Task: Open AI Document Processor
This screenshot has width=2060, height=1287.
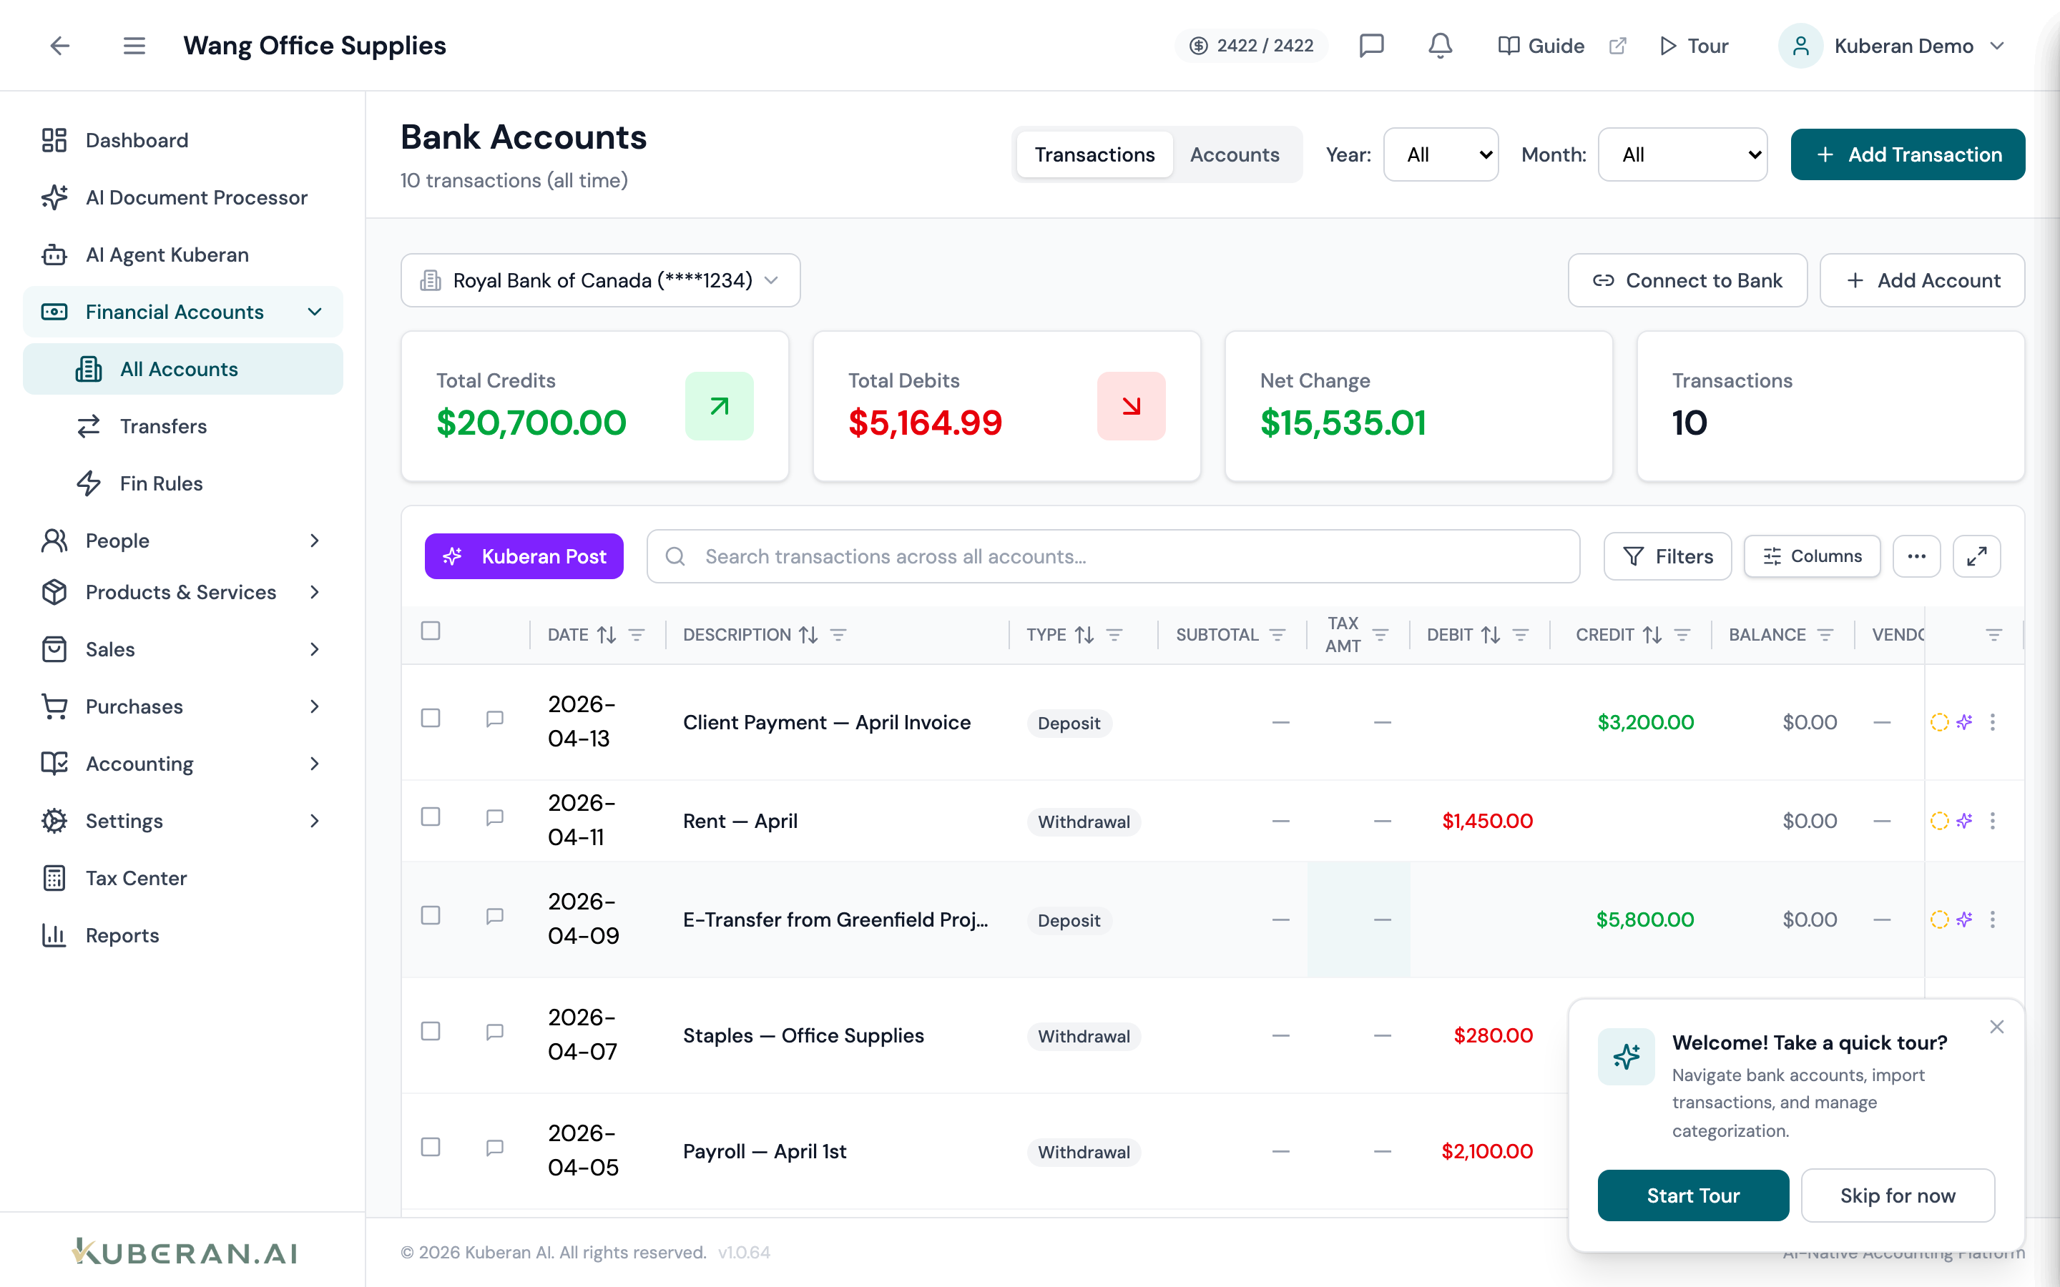Action: [x=183, y=197]
